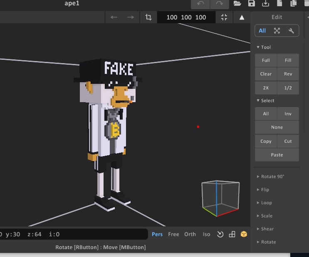
Task: Click the Rotate [RButton] hint text
Action: pyautogui.click(x=77, y=247)
